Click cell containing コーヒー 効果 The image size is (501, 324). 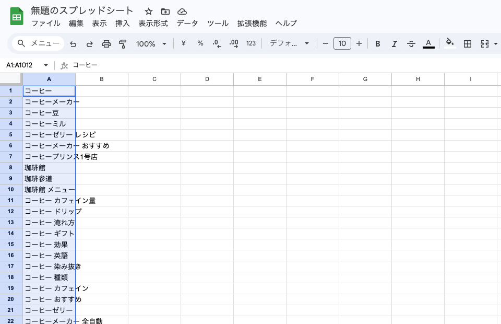(x=49, y=245)
